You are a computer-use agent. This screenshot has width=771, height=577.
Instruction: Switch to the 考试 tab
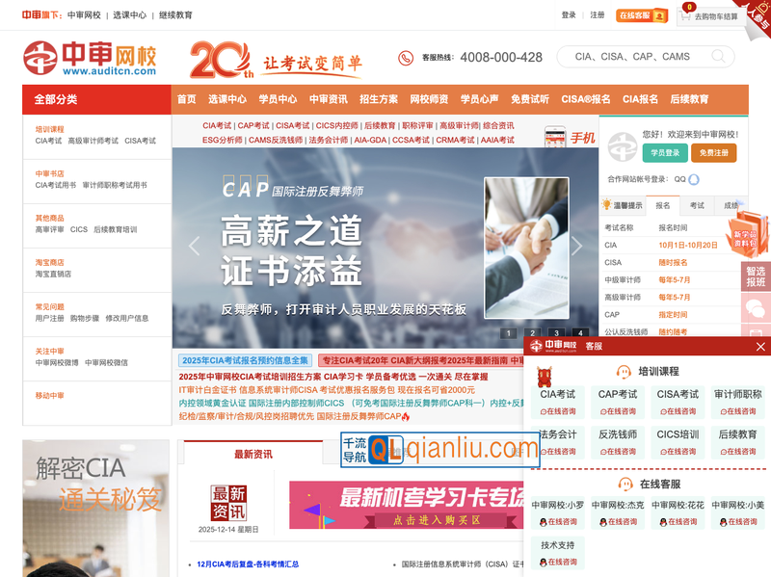click(698, 205)
